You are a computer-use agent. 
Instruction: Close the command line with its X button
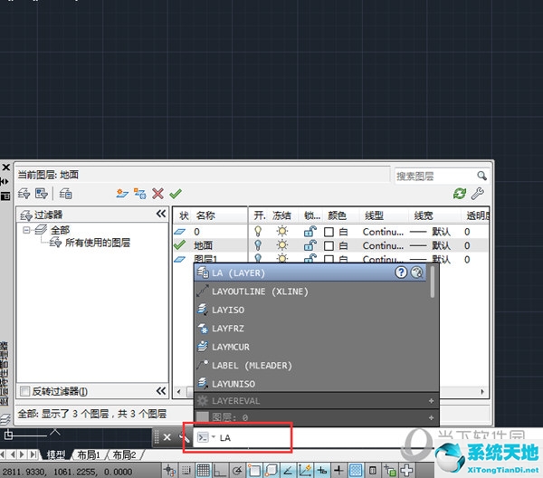[x=167, y=437]
